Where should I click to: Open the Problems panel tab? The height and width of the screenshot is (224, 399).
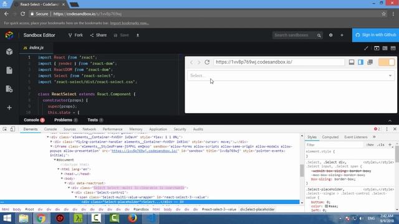click(66, 120)
